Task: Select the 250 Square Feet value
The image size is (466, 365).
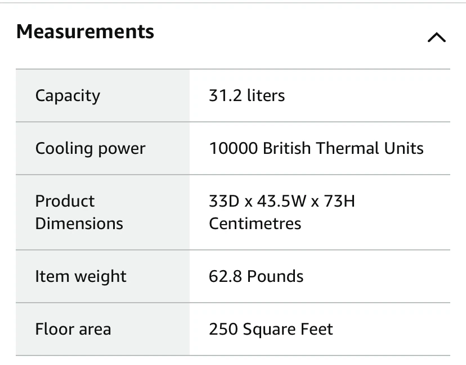Action: coord(271,329)
